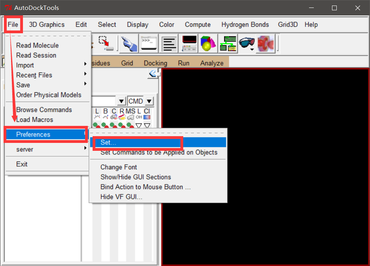Toggle the green-red dot under L column

tap(97, 125)
